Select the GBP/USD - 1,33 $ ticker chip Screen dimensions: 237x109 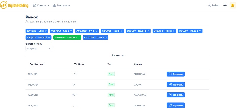112,31
